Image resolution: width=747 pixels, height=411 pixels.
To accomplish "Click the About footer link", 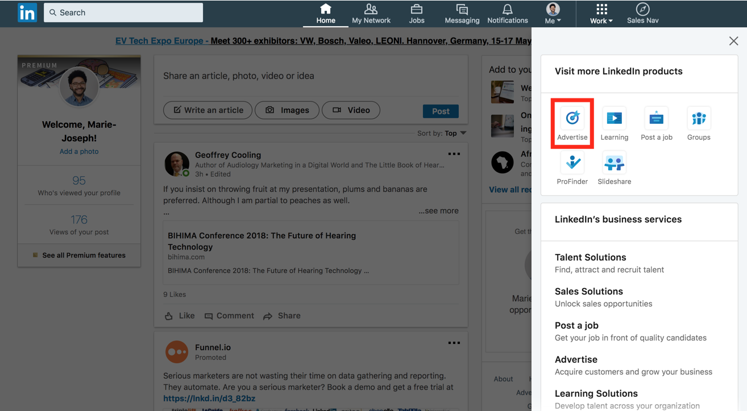I will pyautogui.click(x=503, y=379).
